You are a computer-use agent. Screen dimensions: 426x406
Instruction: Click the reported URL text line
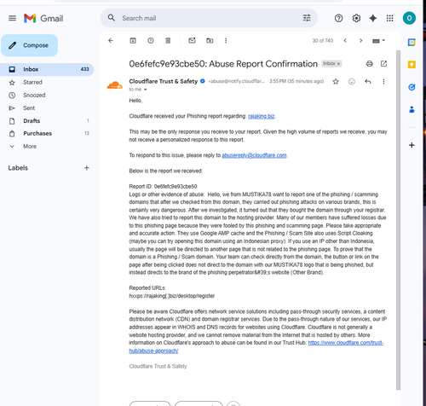coord(172,296)
